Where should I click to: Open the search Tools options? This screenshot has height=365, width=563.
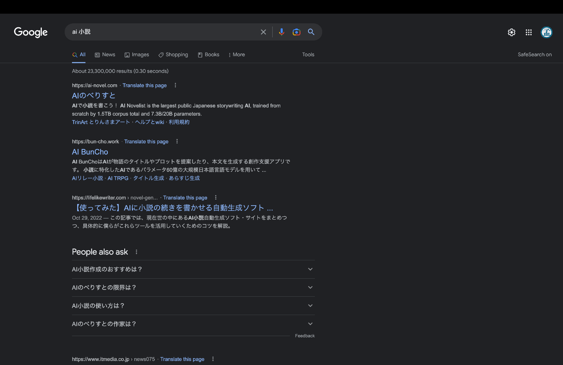pyautogui.click(x=308, y=55)
